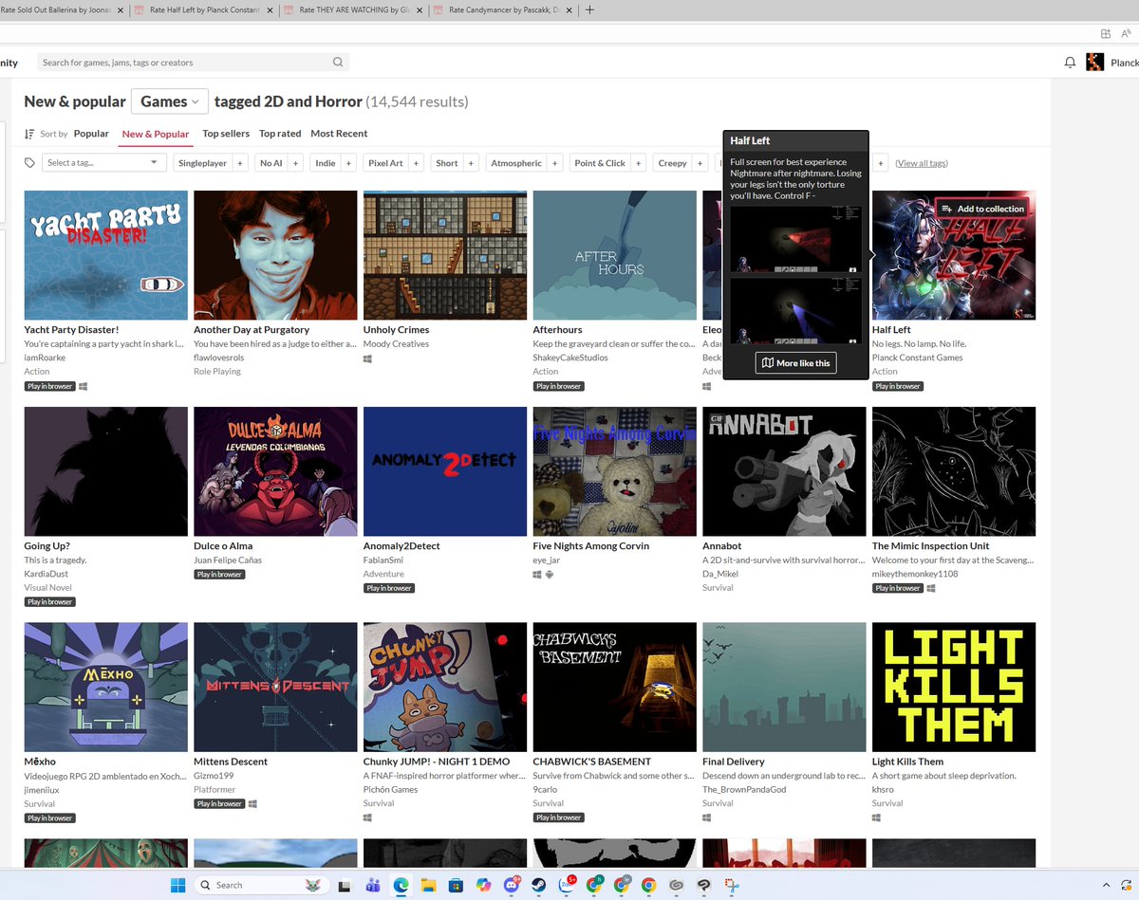Select the Popular sort tab
This screenshot has width=1139, height=900.
(x=91, y=134)
